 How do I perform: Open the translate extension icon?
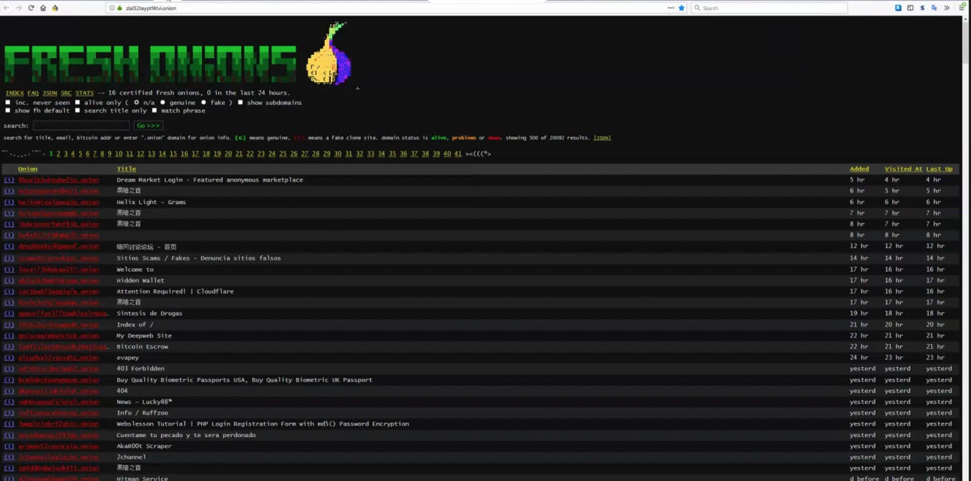934,8
